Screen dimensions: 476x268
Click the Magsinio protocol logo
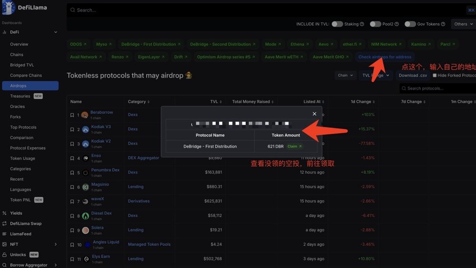(86, 187)
